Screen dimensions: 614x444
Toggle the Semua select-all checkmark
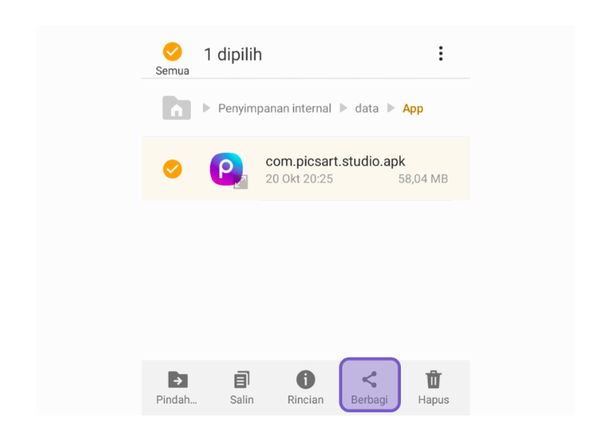(172, 52)
